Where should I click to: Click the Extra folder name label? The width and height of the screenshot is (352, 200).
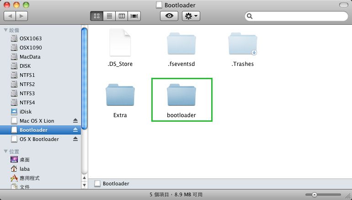[120, 115]
